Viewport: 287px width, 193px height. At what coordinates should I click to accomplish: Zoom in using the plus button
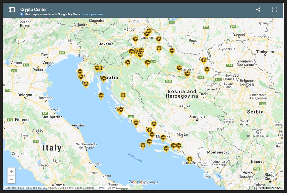(x=11, y=172)
